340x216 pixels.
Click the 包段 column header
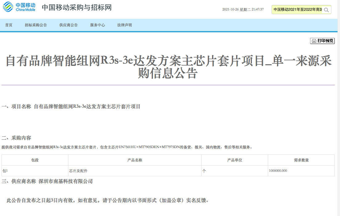point(35,160)
